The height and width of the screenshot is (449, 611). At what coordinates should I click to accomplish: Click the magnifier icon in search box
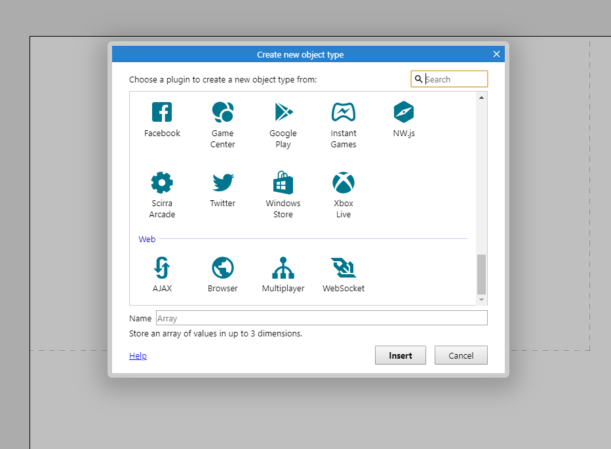(x=418, y=79)
